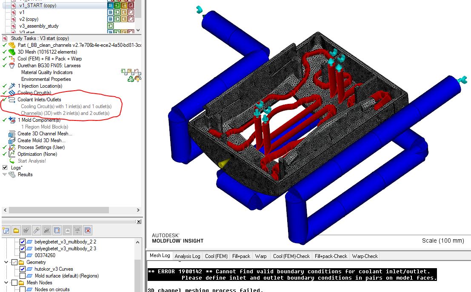Click the Create New Layer icon

pyautogui.click(x=6, y=230)
